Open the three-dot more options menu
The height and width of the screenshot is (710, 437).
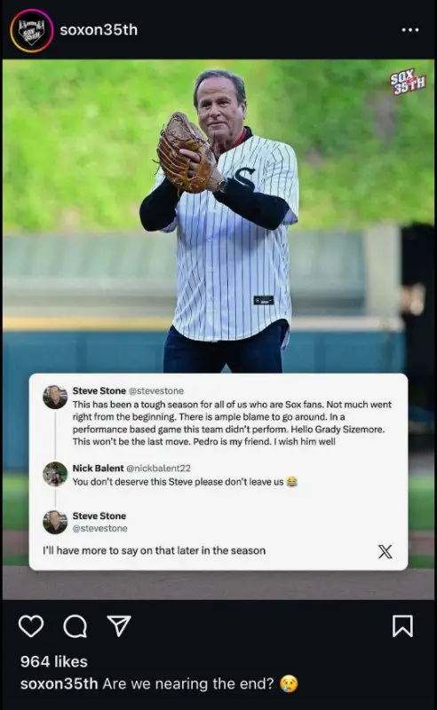point(410,30)
